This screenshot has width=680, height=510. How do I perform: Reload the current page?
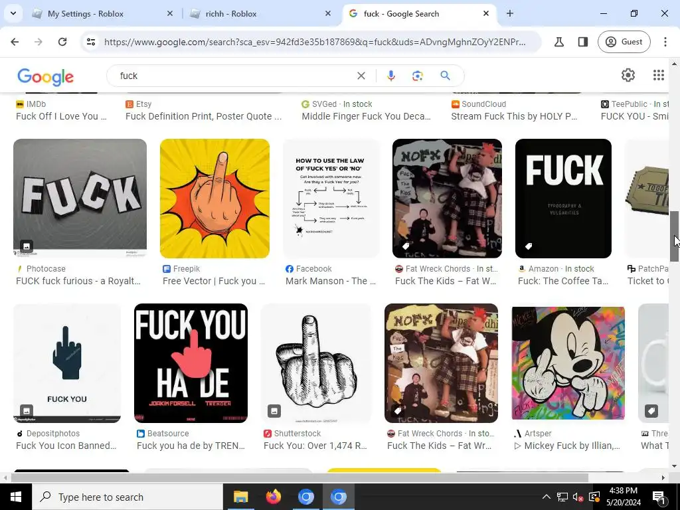tap(62, 42)
